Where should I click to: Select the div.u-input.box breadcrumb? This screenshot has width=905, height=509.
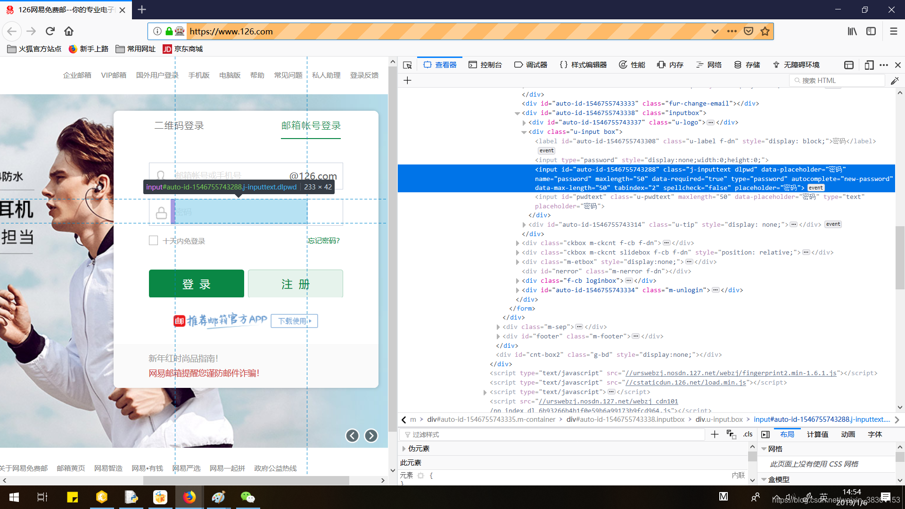click(719, 419)
